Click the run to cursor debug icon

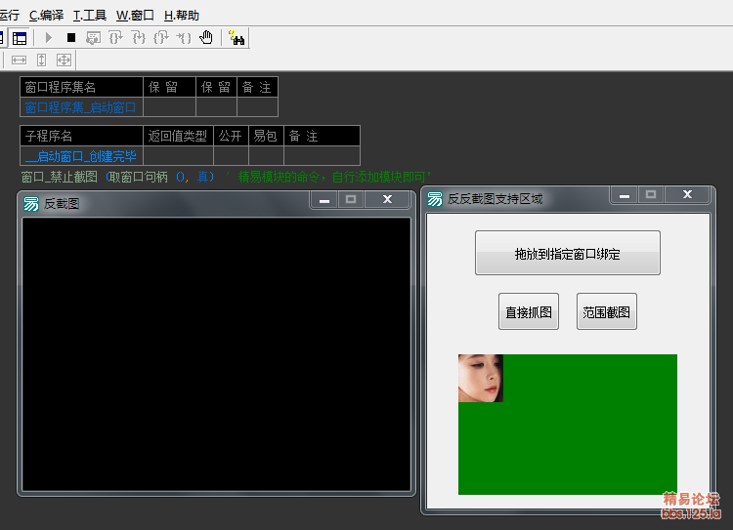tap(184, 37)
